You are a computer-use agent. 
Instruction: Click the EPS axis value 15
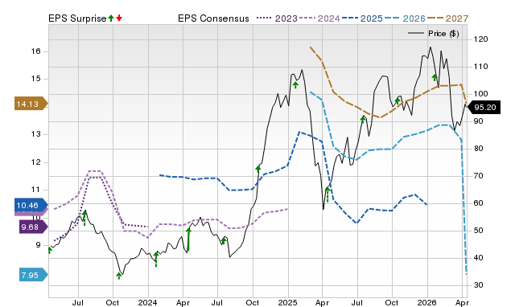point(36,79)
